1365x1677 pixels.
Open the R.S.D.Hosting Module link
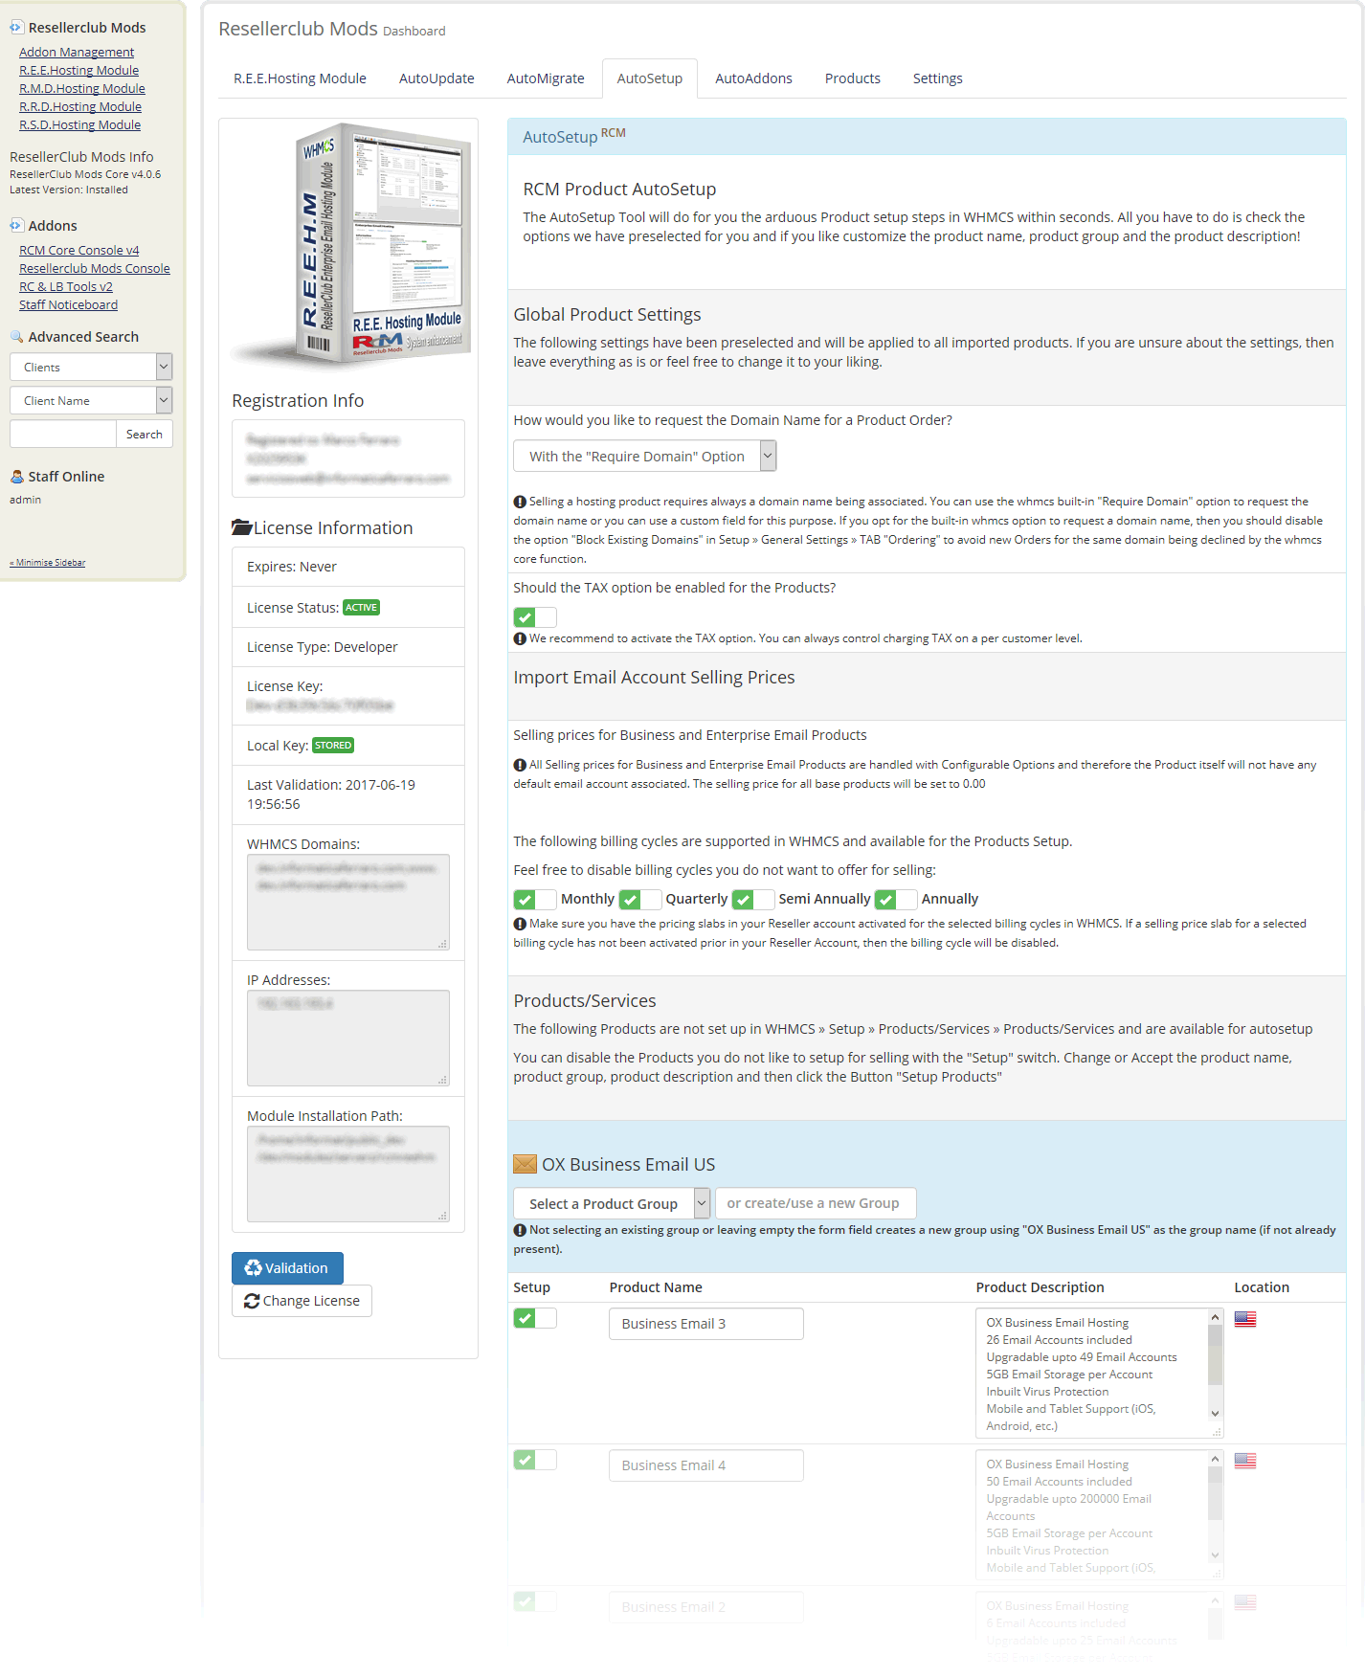click(79, 124)
